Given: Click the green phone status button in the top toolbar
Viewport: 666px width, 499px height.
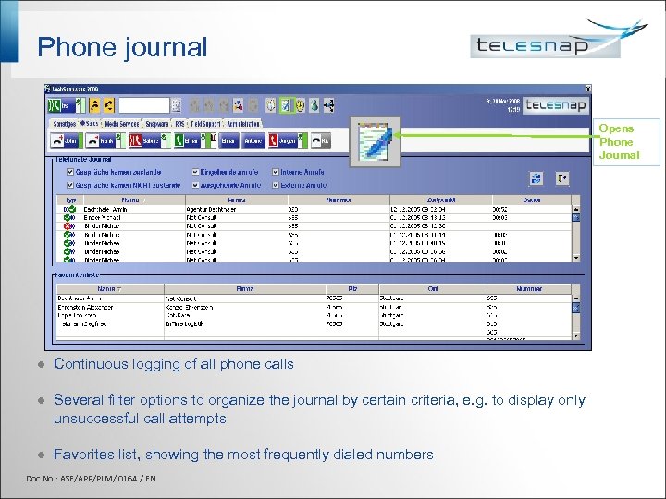Looking at the screenshot, I should click(x=67, y=105).
